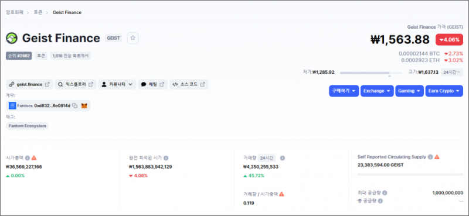Click the Geist Finance logo icon

click(12, 38)
